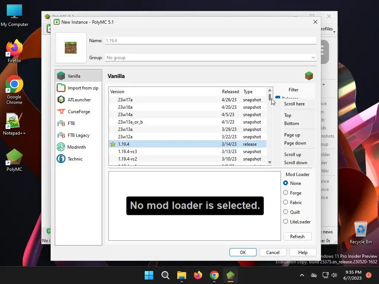Expand the Group dropdown

click(x=313, y=57)
